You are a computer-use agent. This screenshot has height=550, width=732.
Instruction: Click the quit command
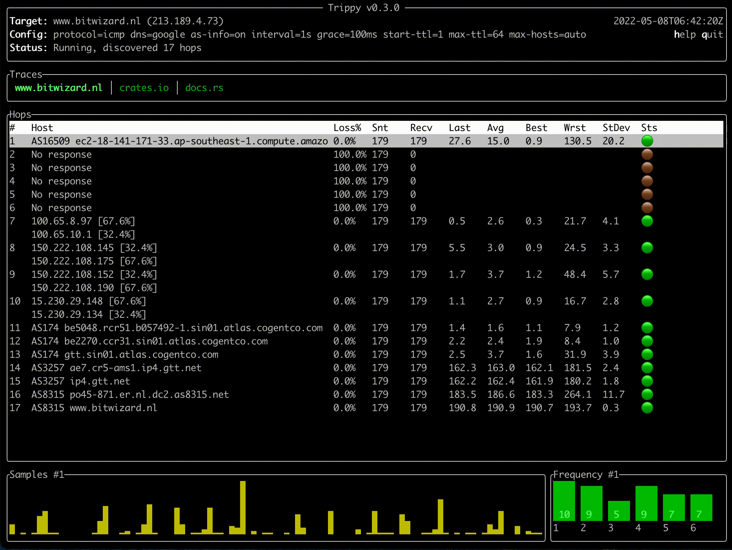coord(712,35)
